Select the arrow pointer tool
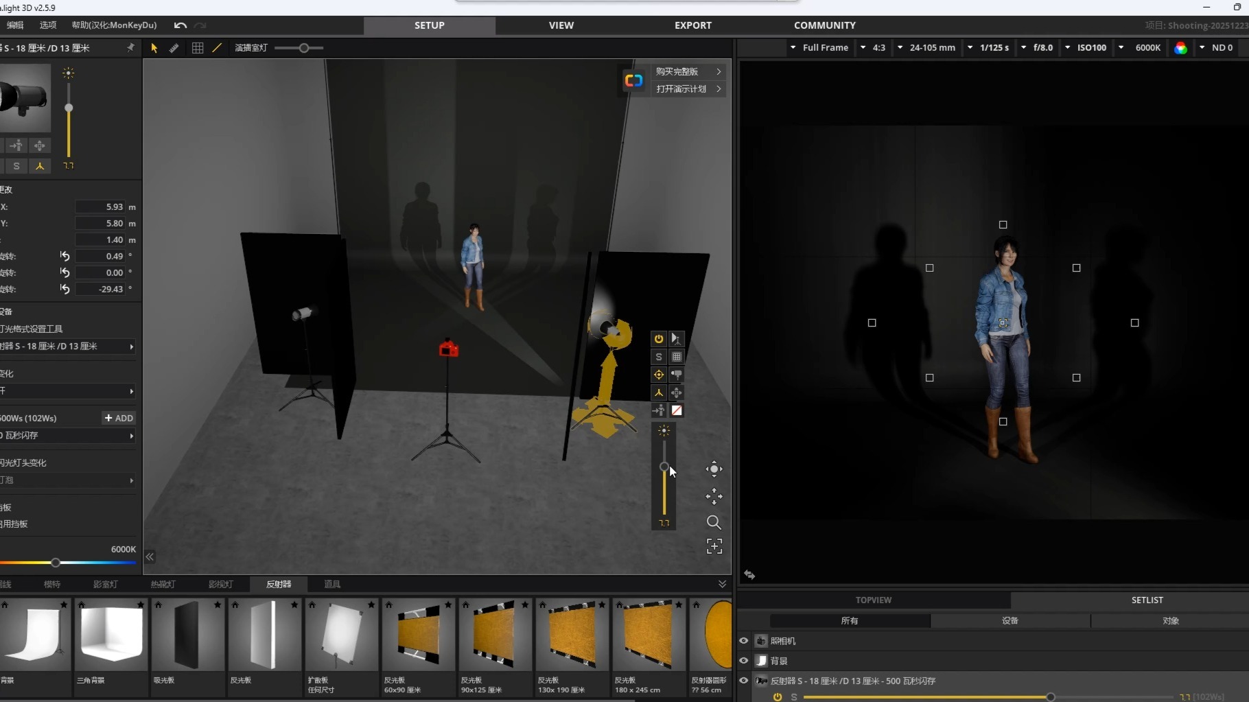1249x702 pixels. 154,48
